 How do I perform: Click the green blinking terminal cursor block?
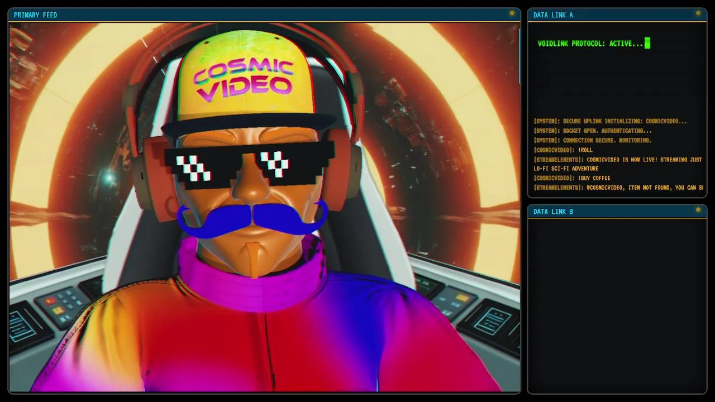click(x=647, y=43)
